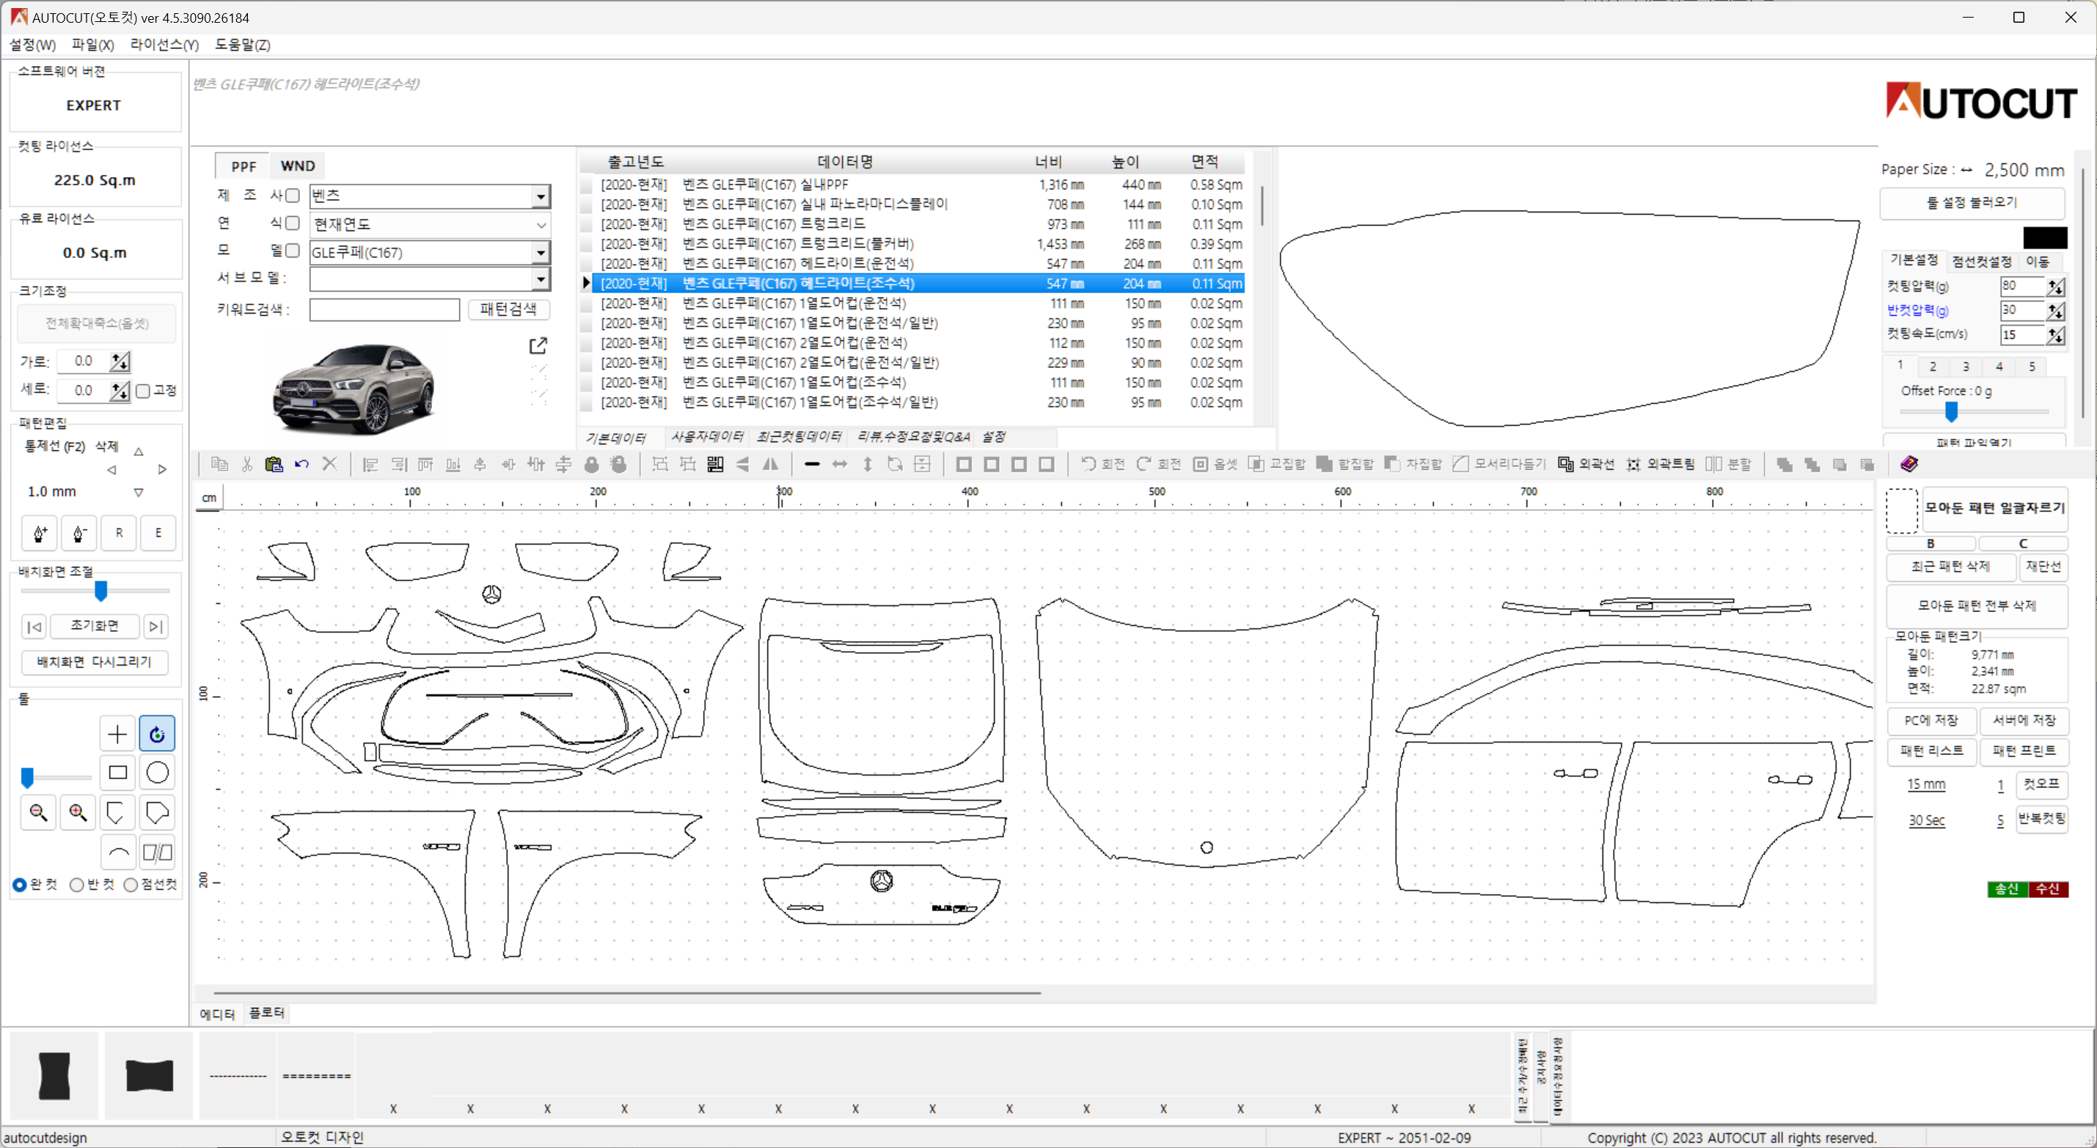The width and height of the screenshot is (2097, 1148).
Task: Switch to the 사용자데이터 tab
Action: pyautogui.click(x=706, y=437)
